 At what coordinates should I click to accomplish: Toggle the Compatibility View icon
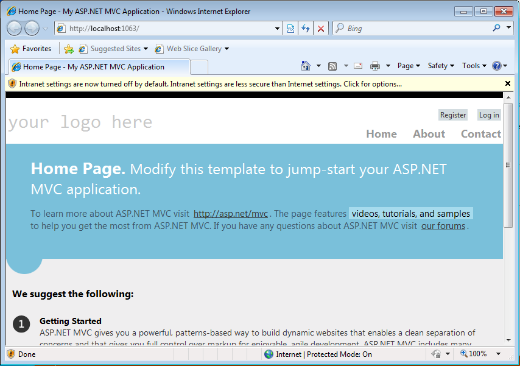pyautogui.click(x=290, y=29)
